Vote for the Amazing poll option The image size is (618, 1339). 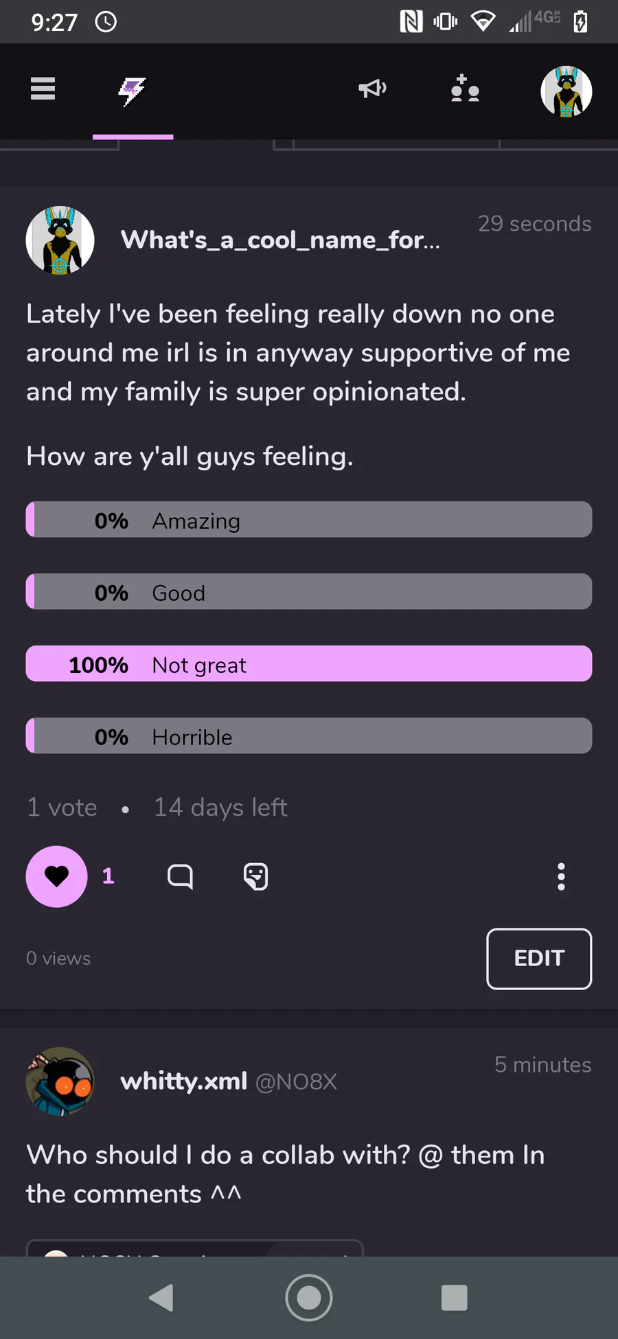[309, 520]
